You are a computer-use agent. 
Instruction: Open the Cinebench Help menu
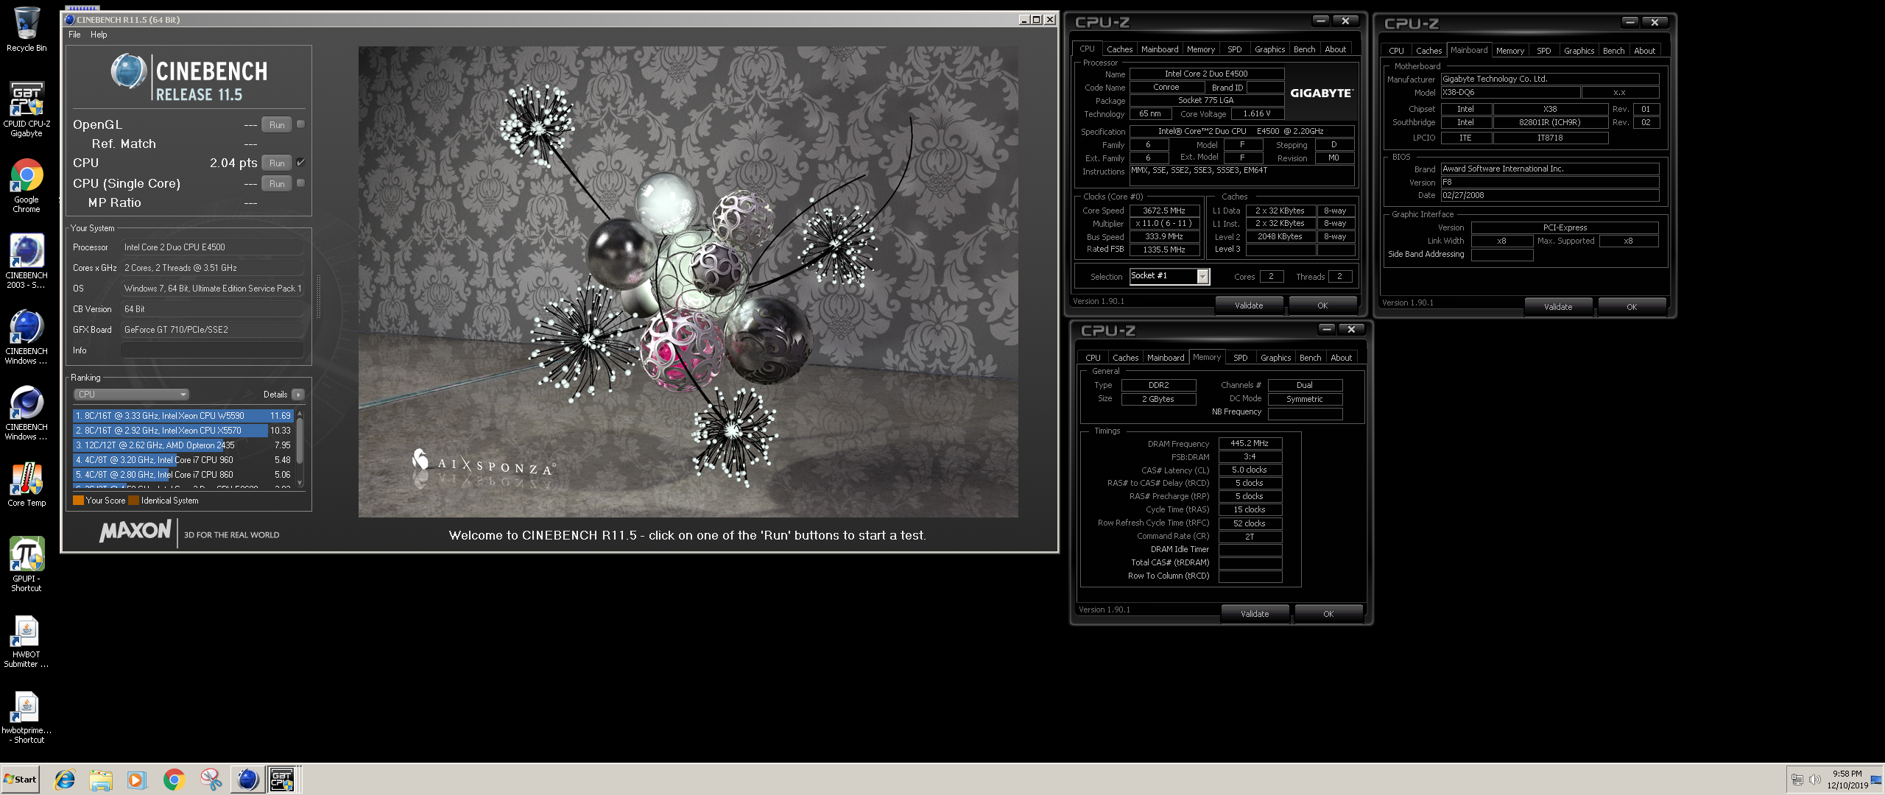(99, 35)
